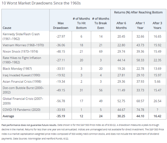Click the 29.74 six-month return cell
Viewport: 167px width, 143px height.
pos(121,52)
